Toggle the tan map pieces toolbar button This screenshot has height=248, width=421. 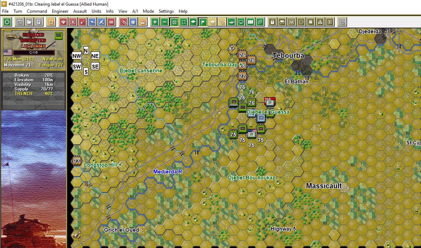point(212,22)
